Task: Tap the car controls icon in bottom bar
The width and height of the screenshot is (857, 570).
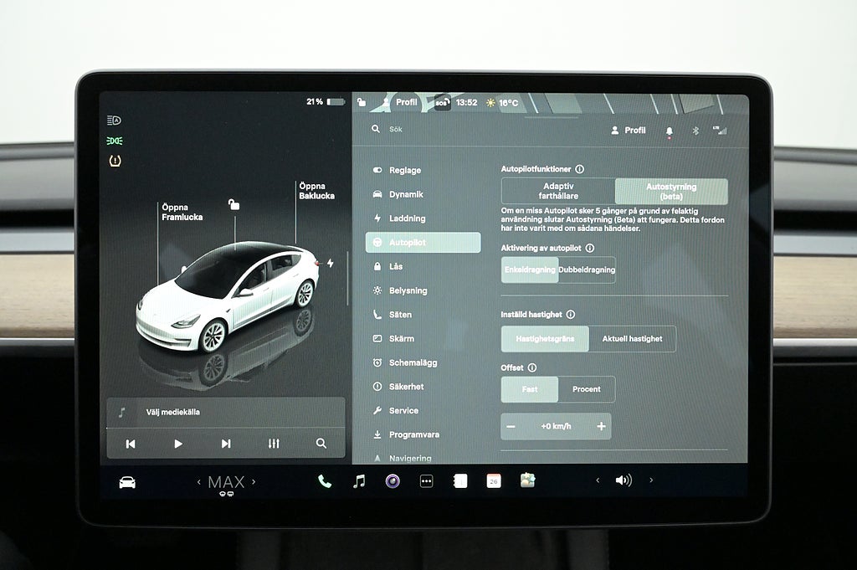Action: pyautogui.click(x=127, y=482)
